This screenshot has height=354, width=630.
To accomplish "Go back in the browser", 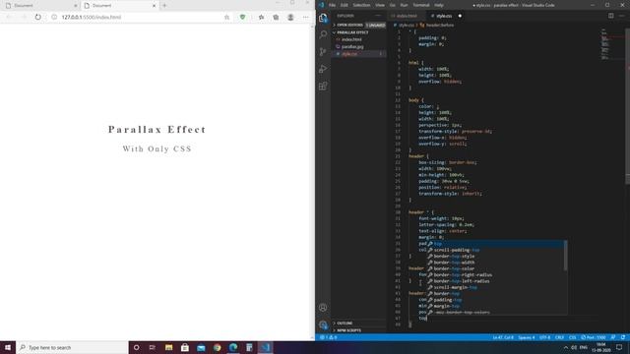I will point(9,18).
